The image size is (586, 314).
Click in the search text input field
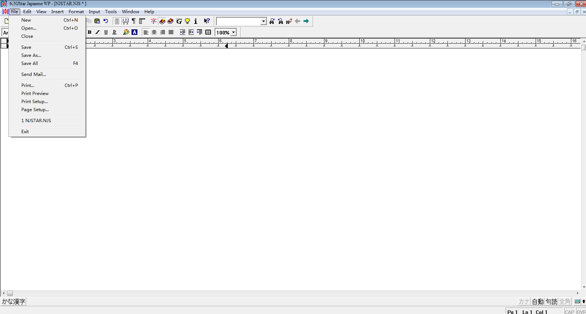pyautogui.click(x=238, y=21)
